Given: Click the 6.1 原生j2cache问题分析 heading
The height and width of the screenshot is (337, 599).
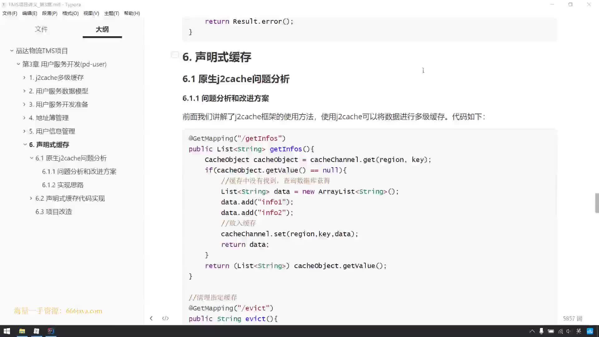Looking at the screenshot, I should [x=236, y=79].
